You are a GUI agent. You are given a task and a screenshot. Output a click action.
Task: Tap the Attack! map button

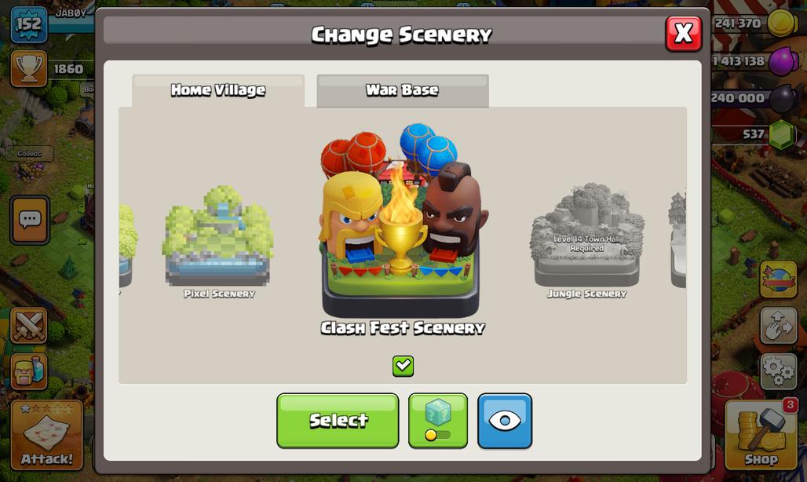coord(47,435)
